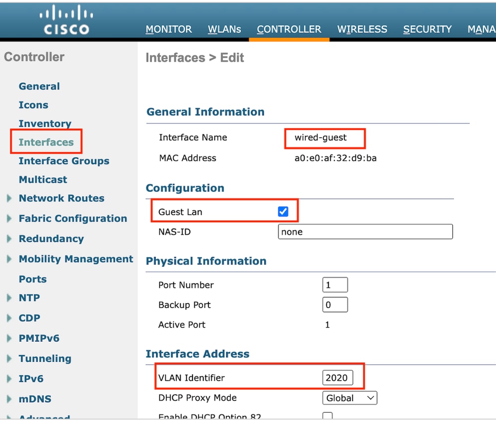Open the SECURITY menu tab
Viewport: 496px width, 425px height.
point(427,29)
